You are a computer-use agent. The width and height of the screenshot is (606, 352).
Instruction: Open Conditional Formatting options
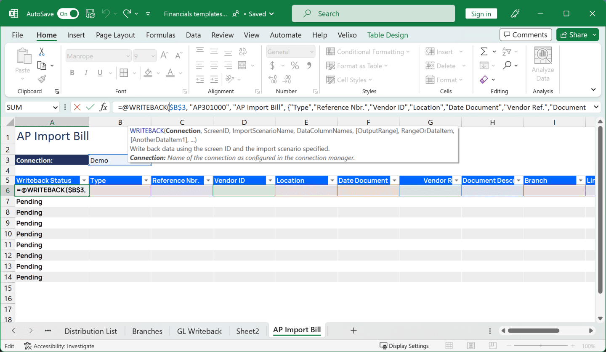click(366, 51)
